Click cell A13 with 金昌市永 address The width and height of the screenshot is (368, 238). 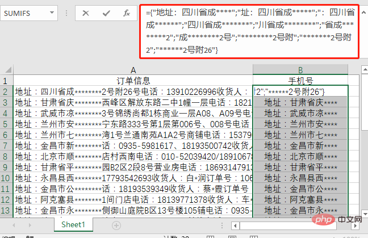(133, 210)
